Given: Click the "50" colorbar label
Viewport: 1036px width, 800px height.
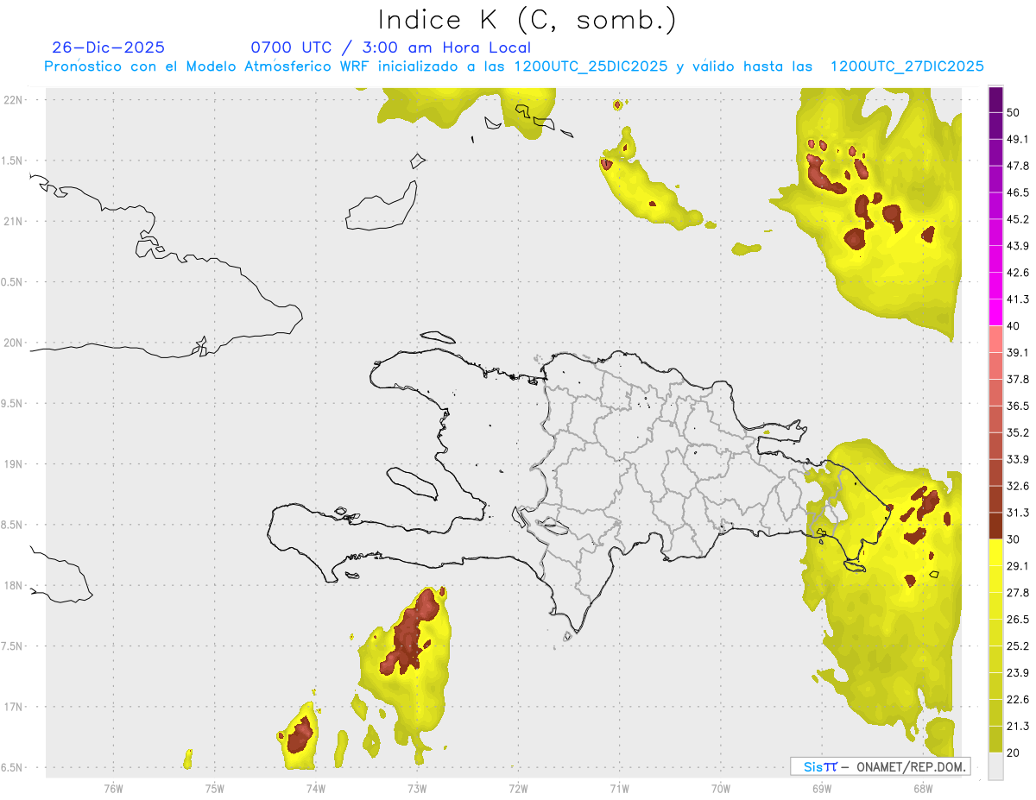Looking at the screenshot, I should 1014,113.
